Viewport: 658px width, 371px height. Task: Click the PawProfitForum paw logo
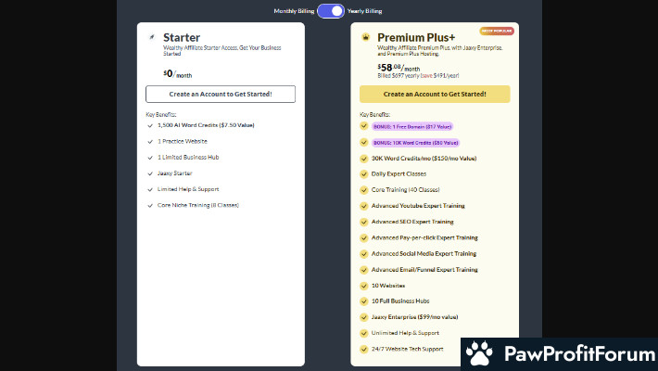[478, 353]
